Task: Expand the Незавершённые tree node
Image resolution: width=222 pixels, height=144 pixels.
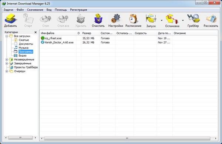Action: [7, 60]
